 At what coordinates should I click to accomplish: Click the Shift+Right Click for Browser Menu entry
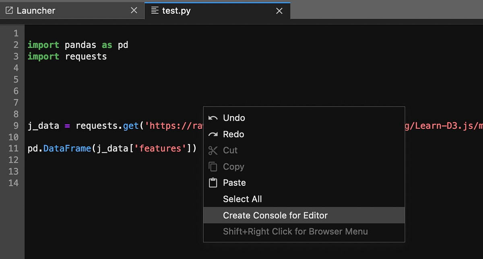coord(296,231)
